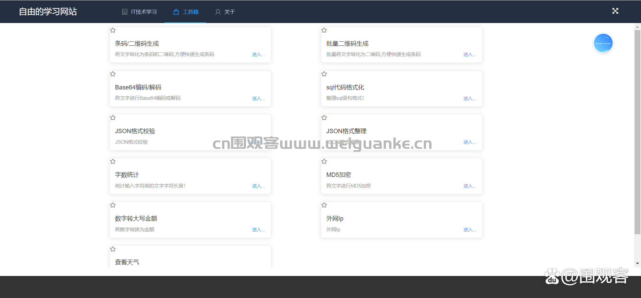Viewport: 641px width, 298px height.
Task: Click the MD5加密 card title
Action: (339, 175)
